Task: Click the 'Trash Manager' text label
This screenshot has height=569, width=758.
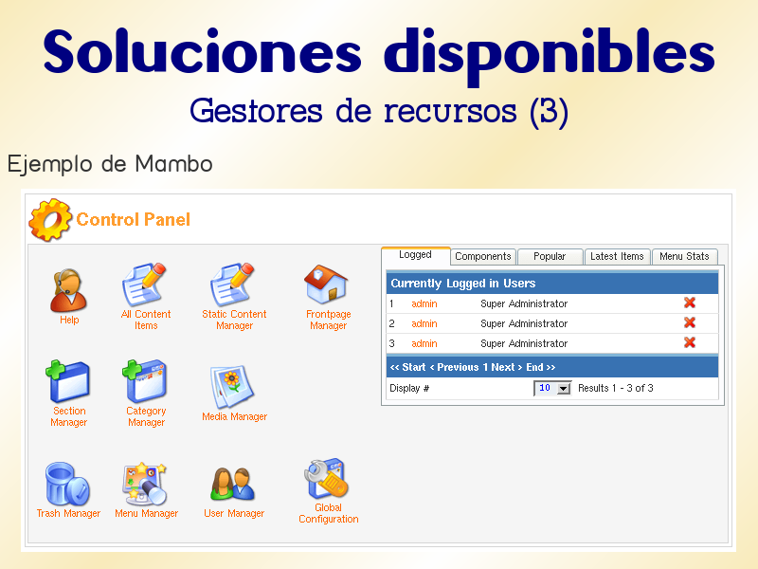Action: pyautogui.click(x=68, y=513)
